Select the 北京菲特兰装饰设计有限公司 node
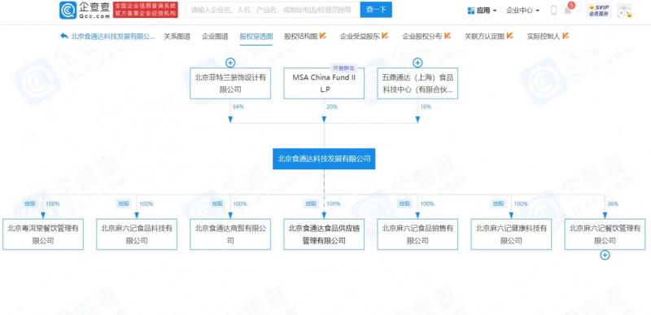The width and height of the screenshot is (651, 315). coord(230,83)
